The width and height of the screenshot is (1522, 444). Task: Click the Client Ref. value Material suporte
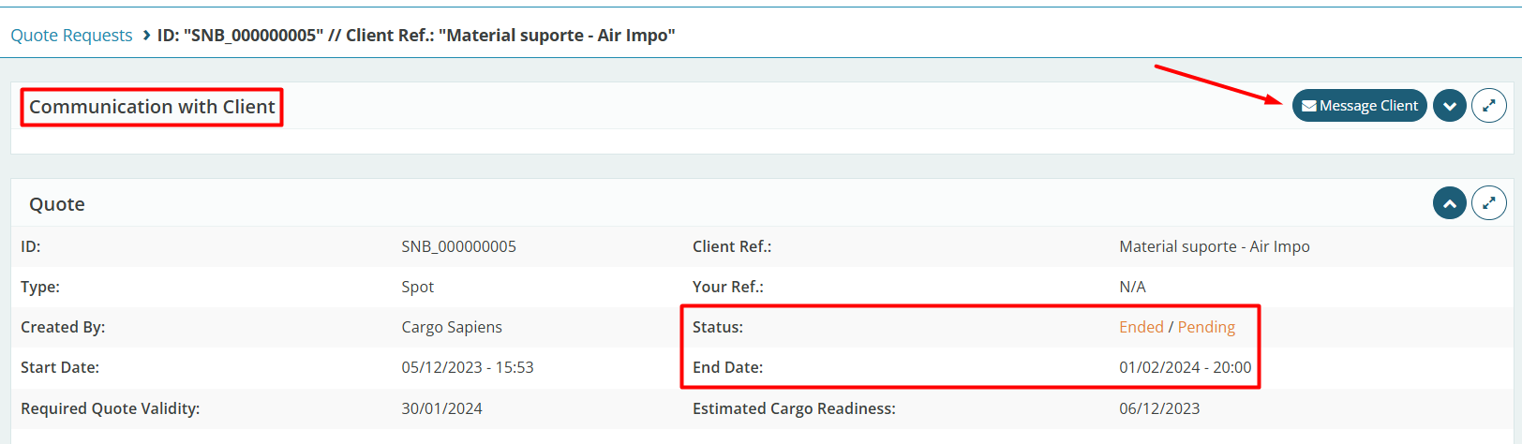tap(1214, 246)
